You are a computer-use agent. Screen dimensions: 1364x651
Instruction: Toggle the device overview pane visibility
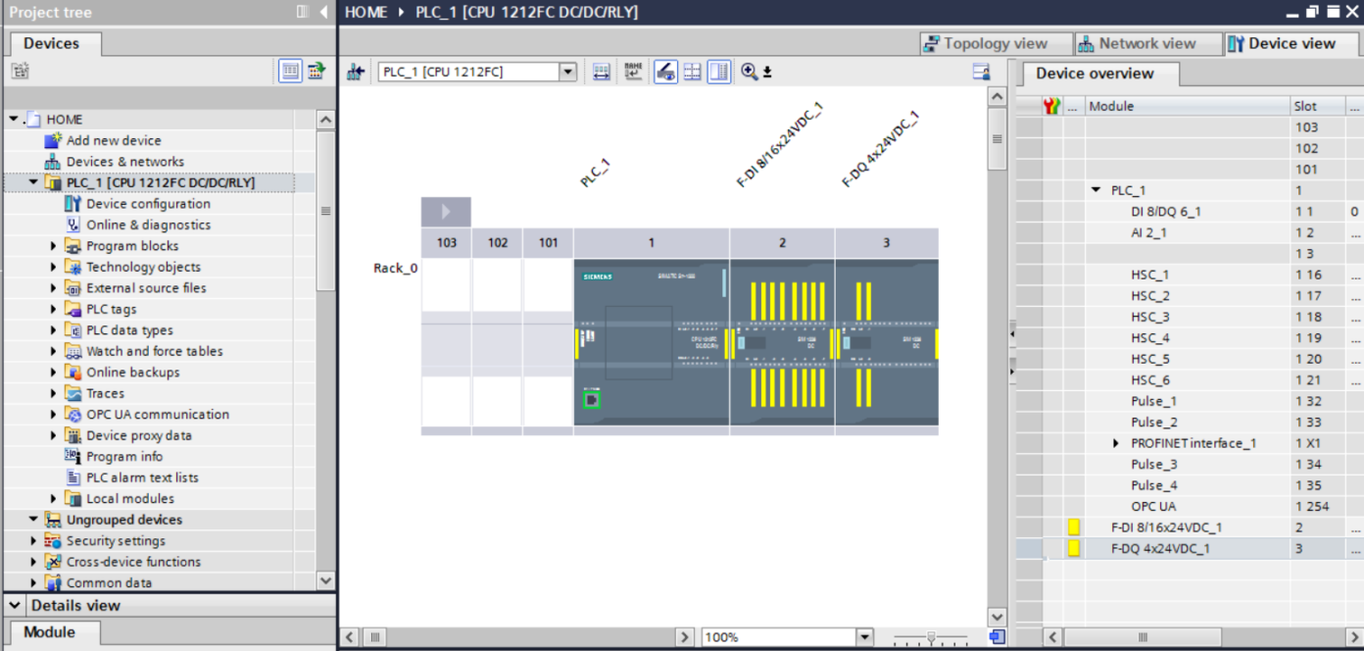pyautogui.click(x=718, y=71)
